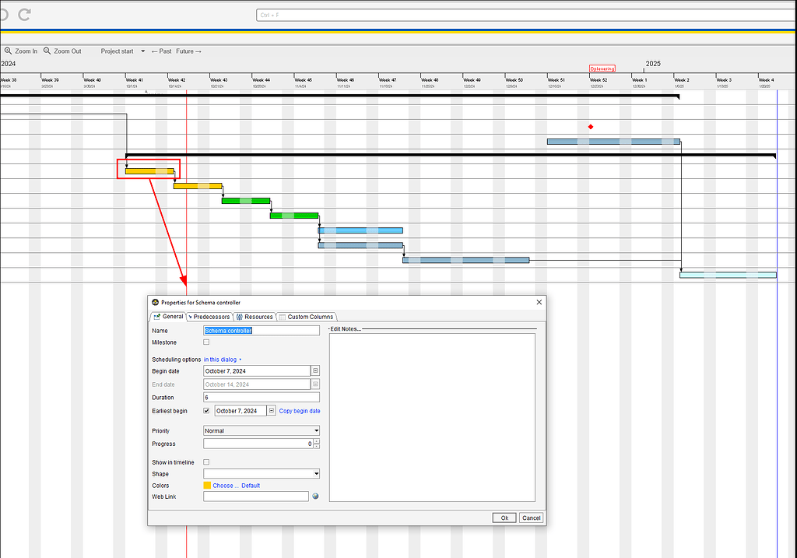
Task: Open the Begin date calendar picker
Action: (315, 370)
